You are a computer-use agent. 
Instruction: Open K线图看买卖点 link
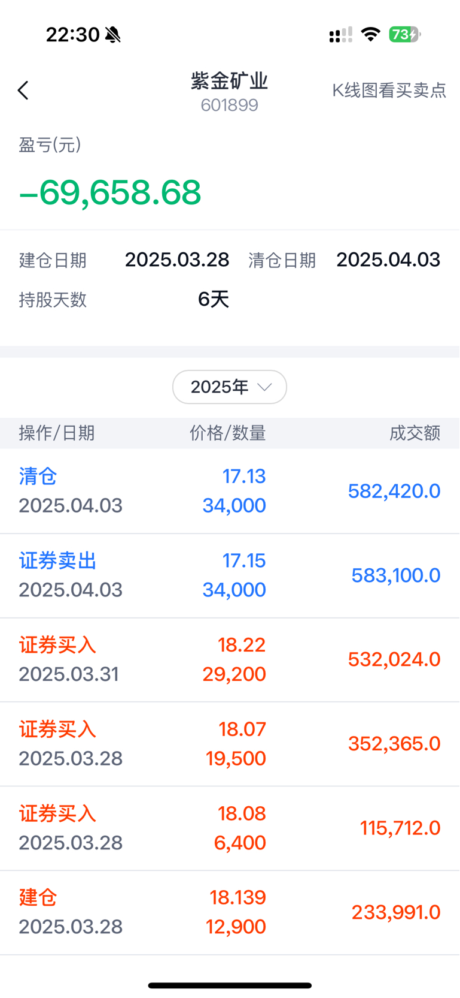pyautogui.click(x=389, y=91)
